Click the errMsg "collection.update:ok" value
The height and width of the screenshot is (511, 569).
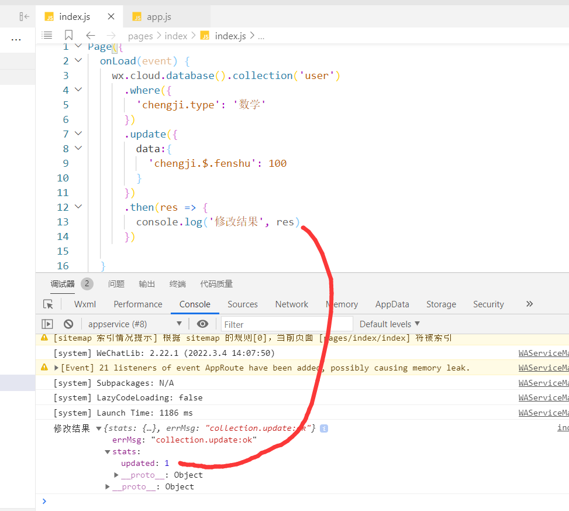click(x=204, y=440)
